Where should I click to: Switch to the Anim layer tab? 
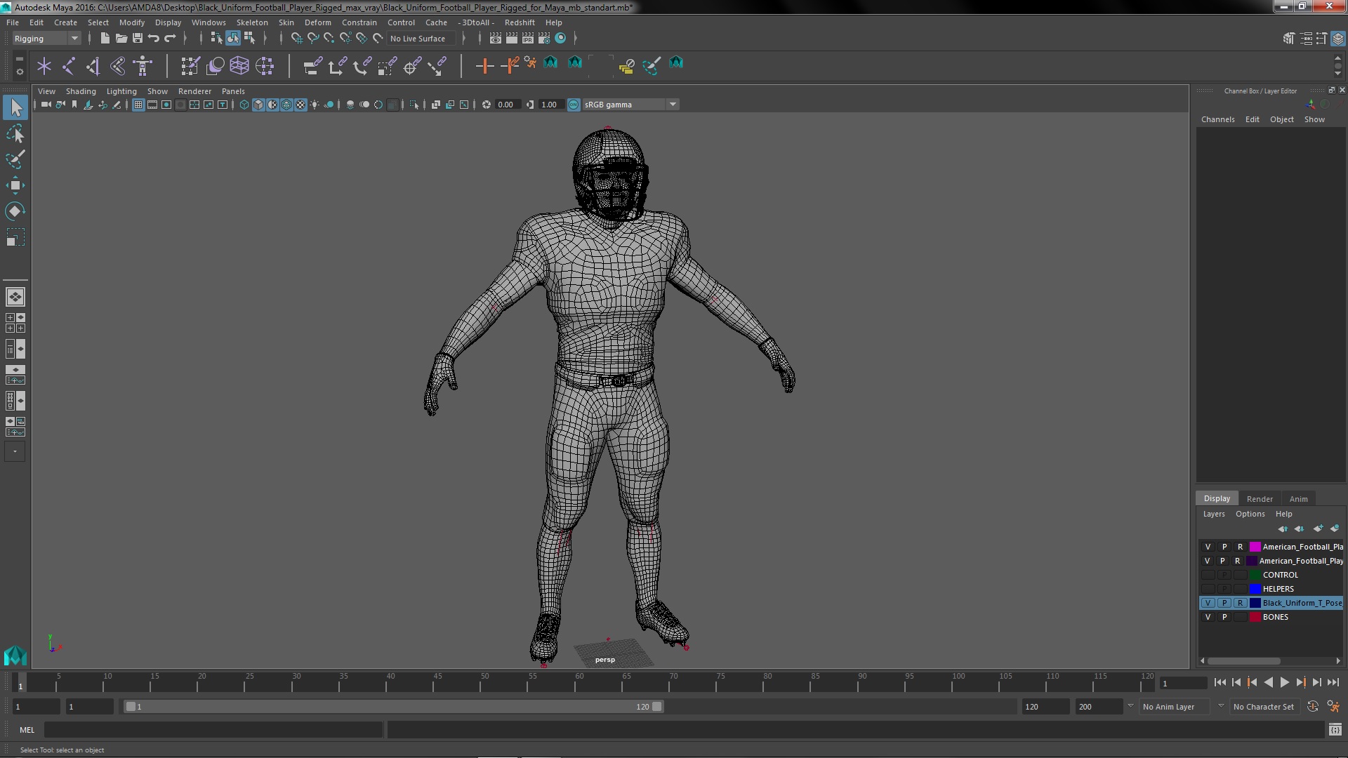coord(1298,499)
